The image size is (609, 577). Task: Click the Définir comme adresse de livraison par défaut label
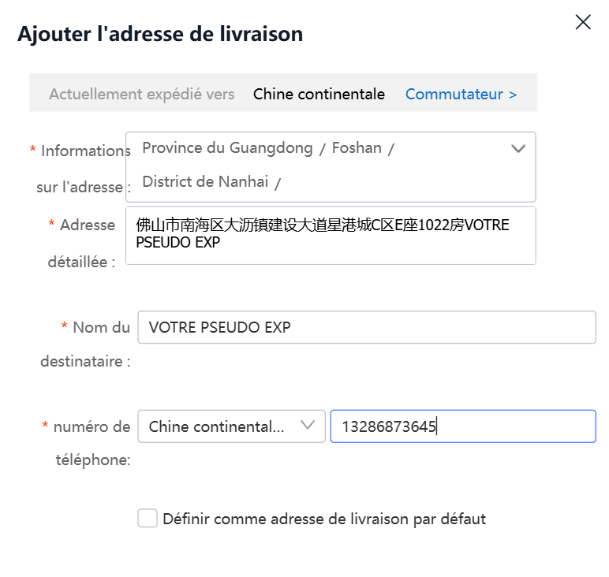[324, 519]
